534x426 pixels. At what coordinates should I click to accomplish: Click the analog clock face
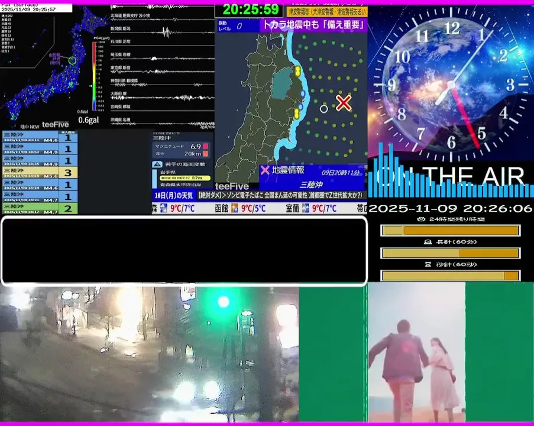451,83
